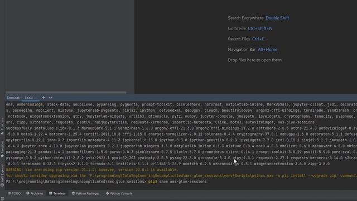Screen dimensions: 357x201
Task: Click the 'Recent Files' label
Action: tap(239, 39)
